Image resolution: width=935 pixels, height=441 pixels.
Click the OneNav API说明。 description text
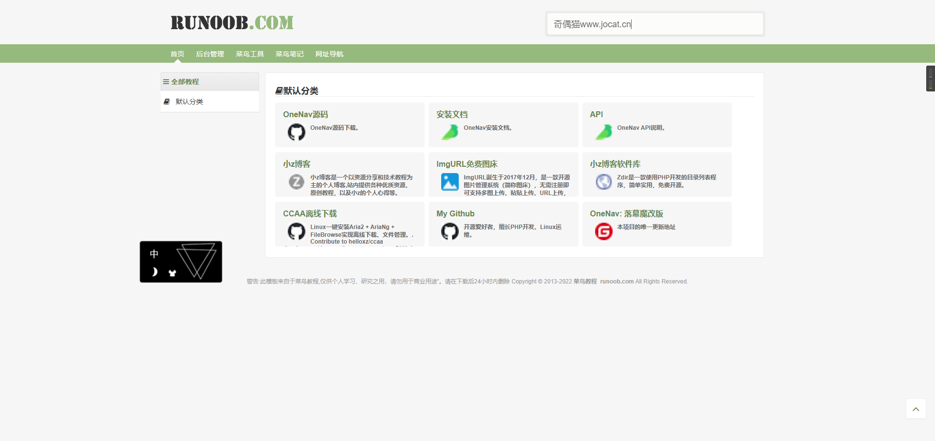(x=641, y=128)
